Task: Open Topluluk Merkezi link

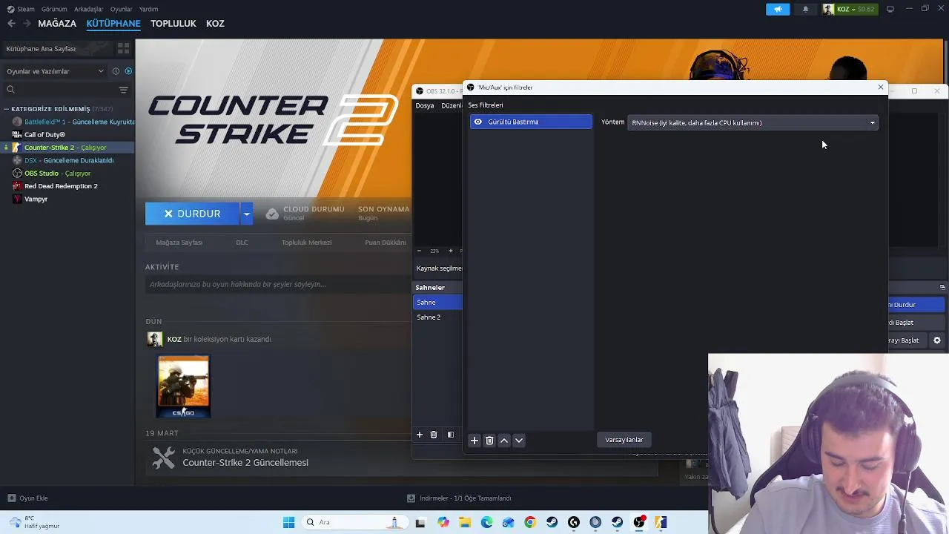Action: coord(306,243)
